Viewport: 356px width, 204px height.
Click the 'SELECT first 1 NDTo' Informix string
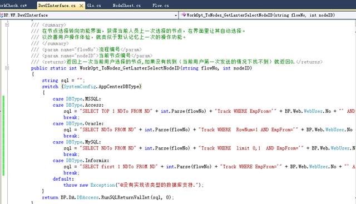tap(118, 167)
